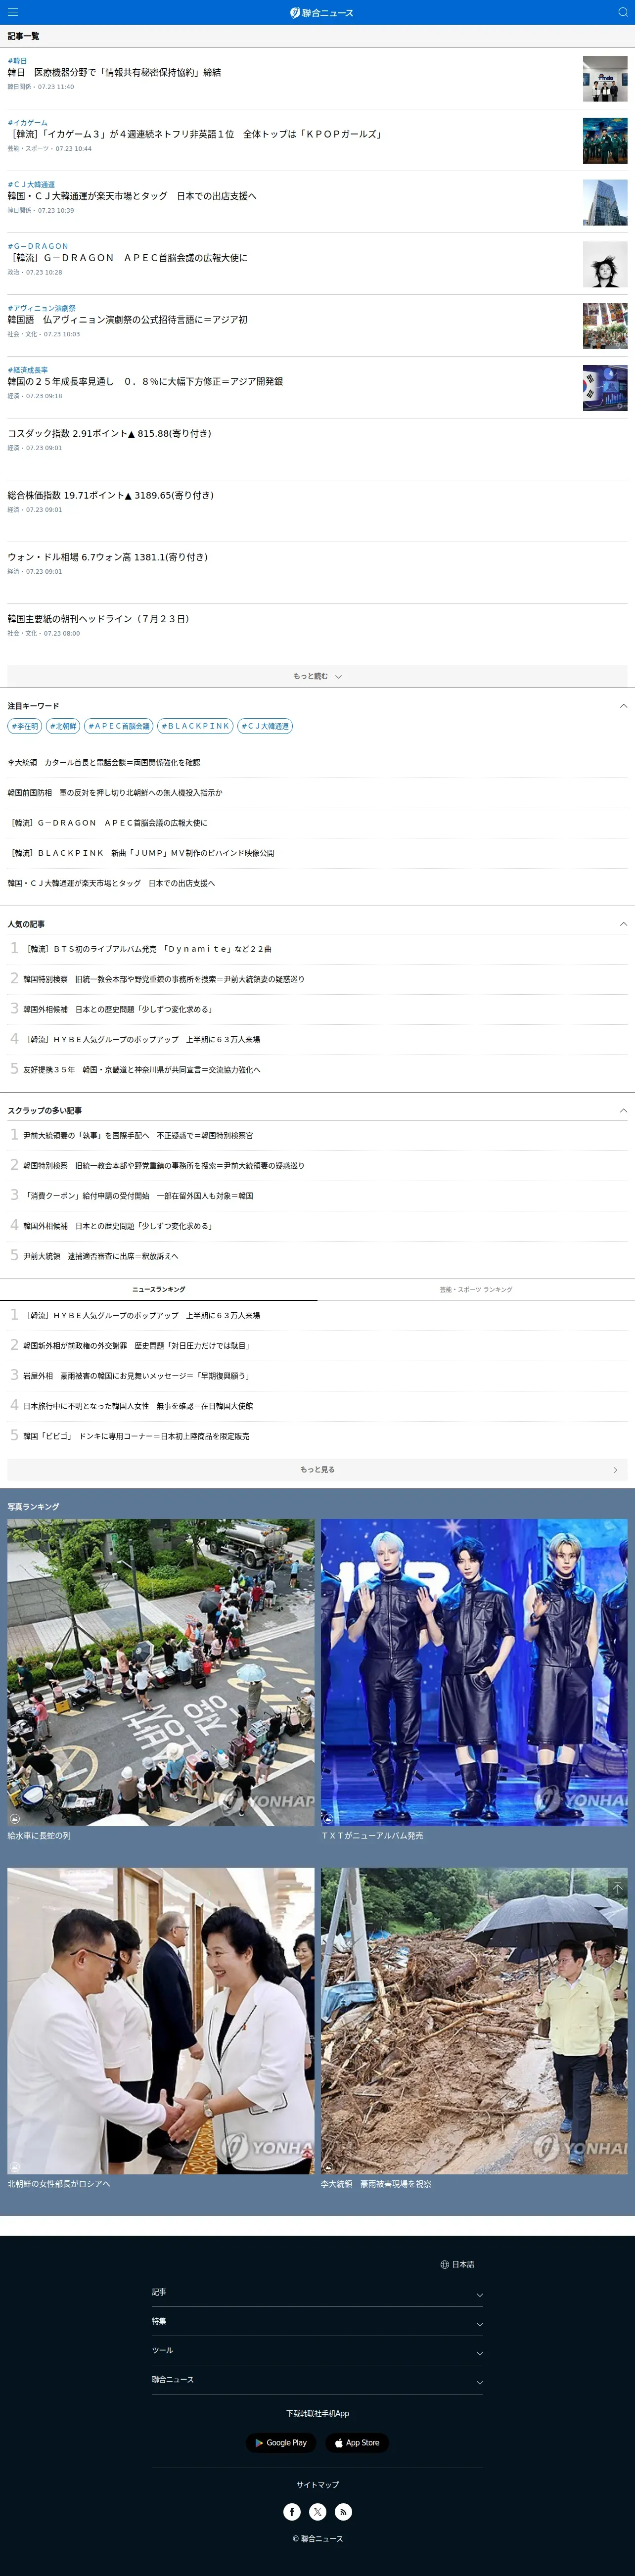635x2576 pixels.
Task: Click the もっと見る ranking button
Action: pyautogui.click(x=317, y=1469)
